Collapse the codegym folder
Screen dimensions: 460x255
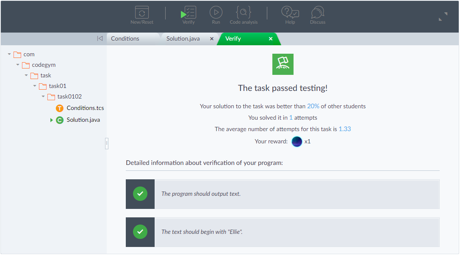(x=18, y=65)
